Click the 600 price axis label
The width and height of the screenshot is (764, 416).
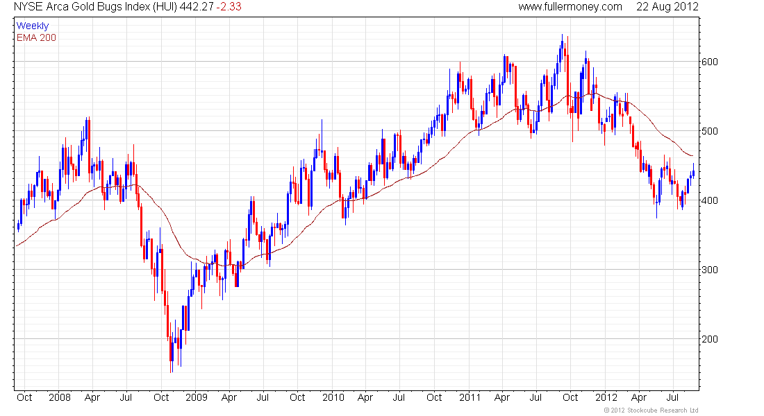(709, 62)
